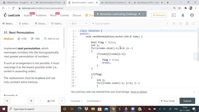Collapse code fold at line 10

tap(76, 57)
